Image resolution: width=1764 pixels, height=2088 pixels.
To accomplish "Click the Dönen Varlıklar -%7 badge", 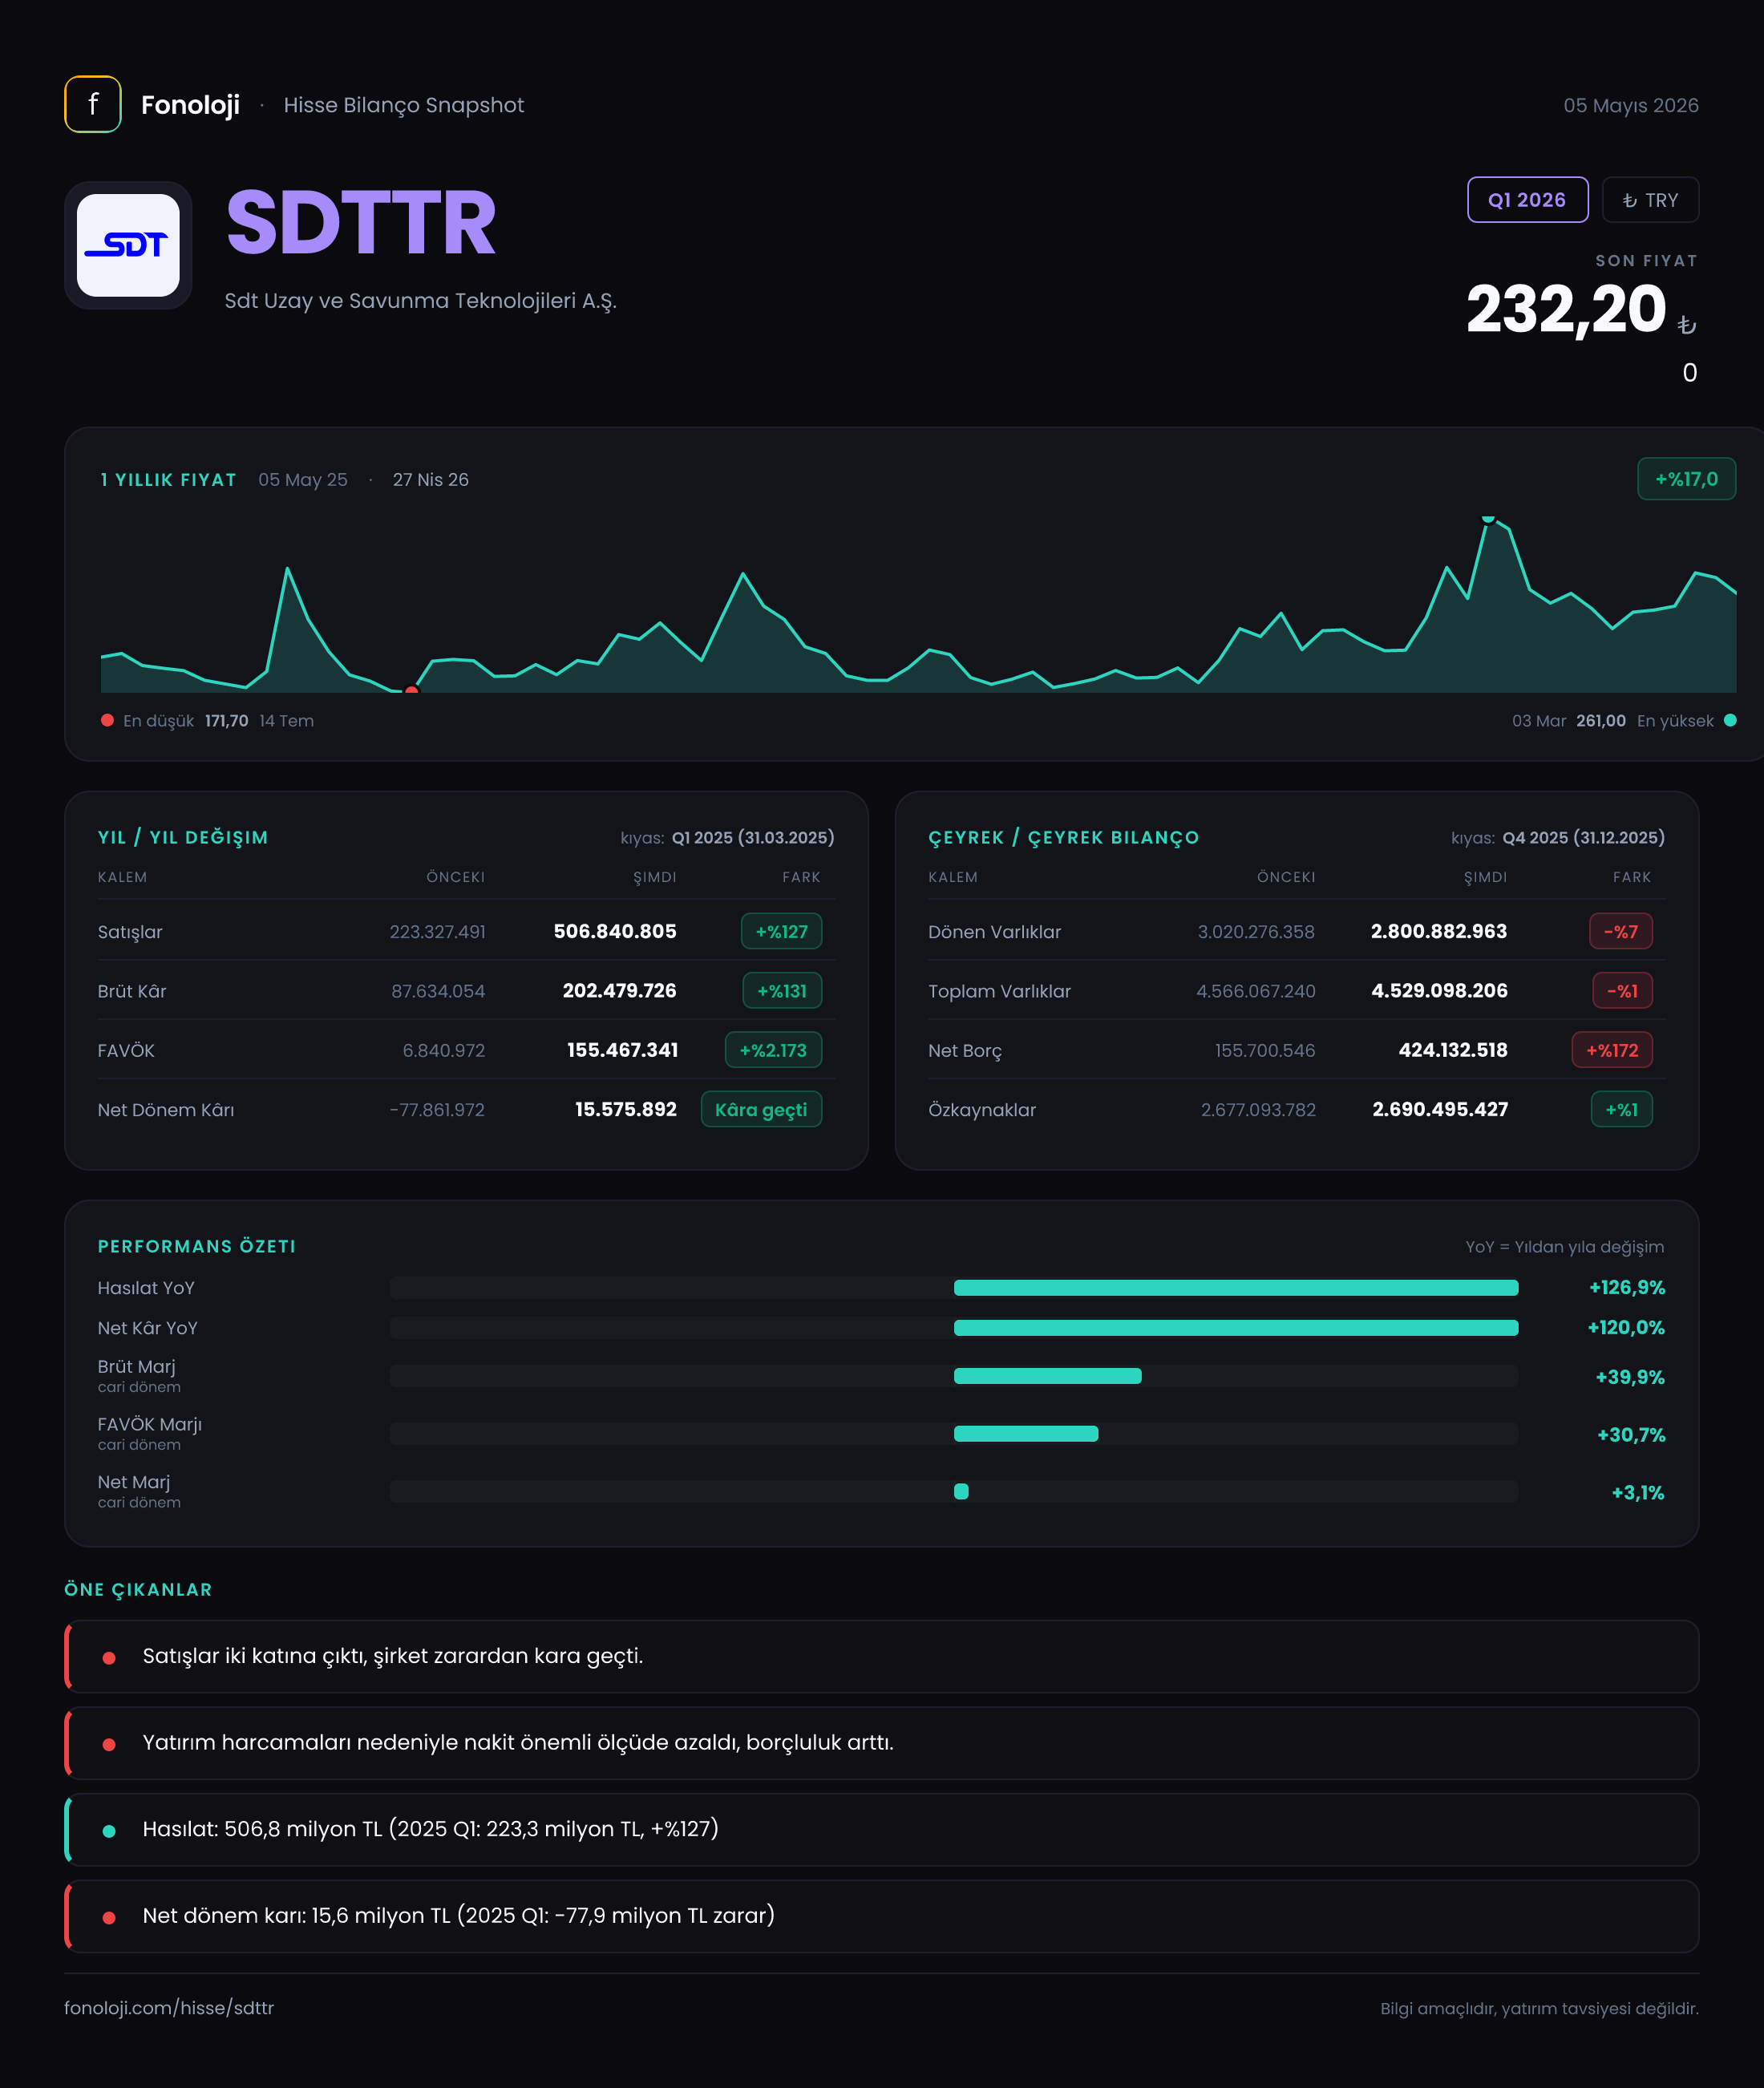I will pyautogui.click(x=1621, y=931).
